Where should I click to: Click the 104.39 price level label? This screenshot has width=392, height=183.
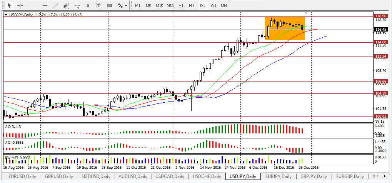pos(381,93)
